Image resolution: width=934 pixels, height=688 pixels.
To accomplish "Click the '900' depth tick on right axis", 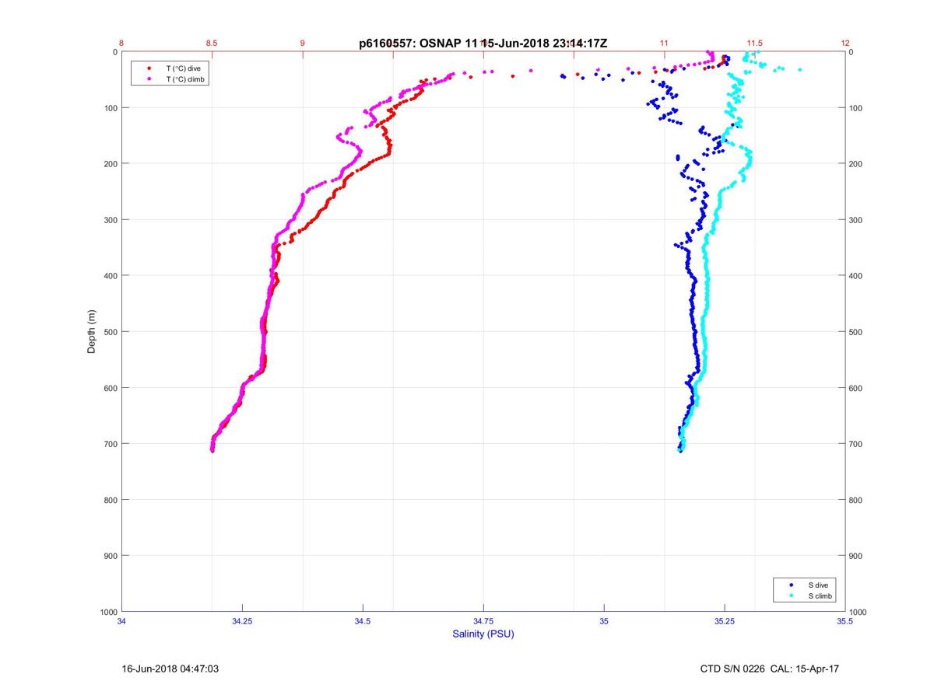I will click(x=856, y=556).
